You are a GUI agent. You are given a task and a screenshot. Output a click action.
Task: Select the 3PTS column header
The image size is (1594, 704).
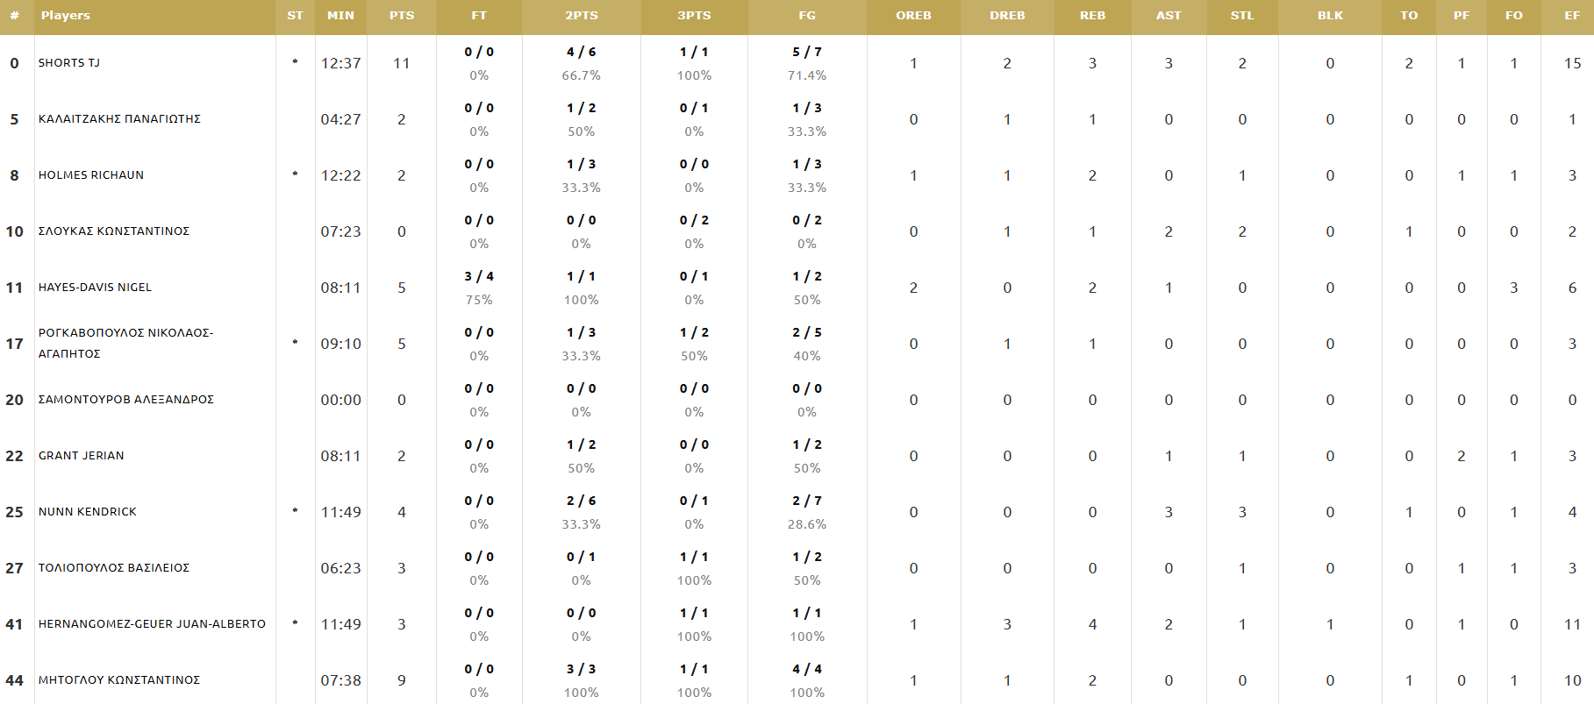point(694,16)
